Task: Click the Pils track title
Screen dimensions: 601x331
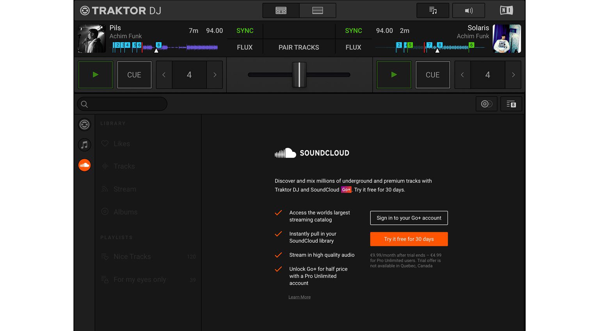Action: coord(115,28)
